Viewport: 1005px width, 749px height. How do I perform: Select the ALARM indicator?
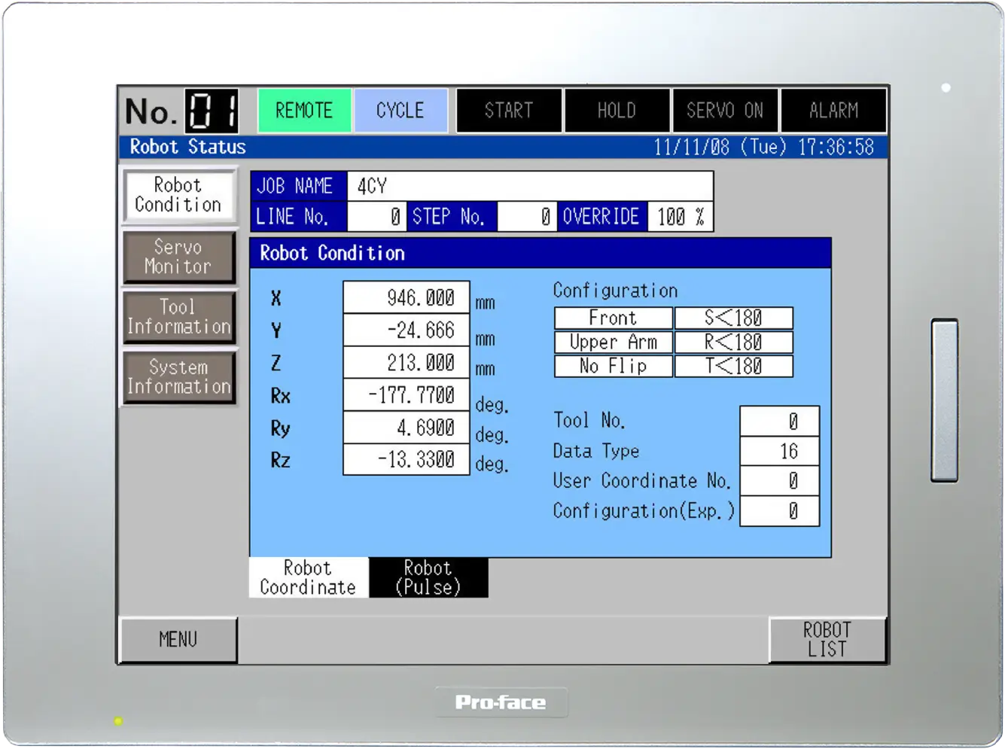[x=833, y=111]
